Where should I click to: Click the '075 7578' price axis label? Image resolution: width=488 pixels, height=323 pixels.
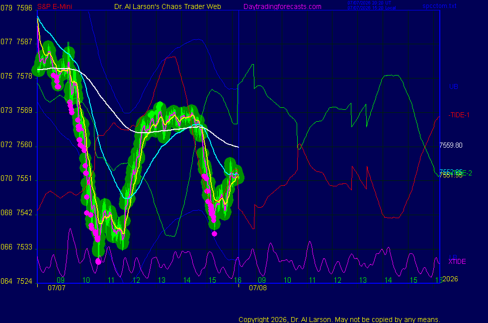coord(16,76)
